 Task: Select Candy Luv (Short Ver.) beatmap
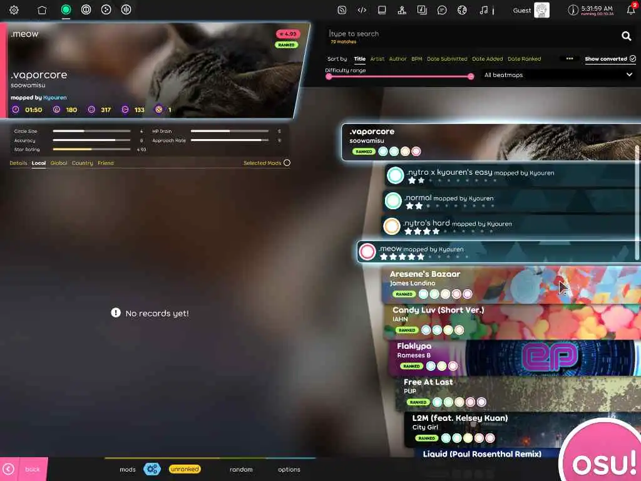pyautogui.click(x=512, y=321)
